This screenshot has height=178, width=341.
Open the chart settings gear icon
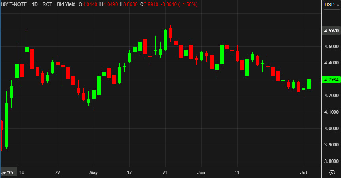pos(332,173)
